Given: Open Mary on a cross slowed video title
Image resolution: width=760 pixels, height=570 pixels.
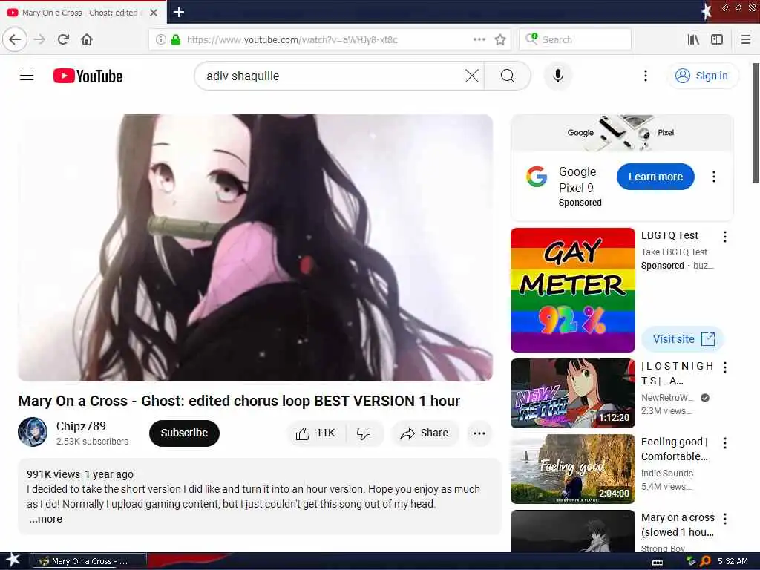Looking at the screenshot, I should coord(678,525).
